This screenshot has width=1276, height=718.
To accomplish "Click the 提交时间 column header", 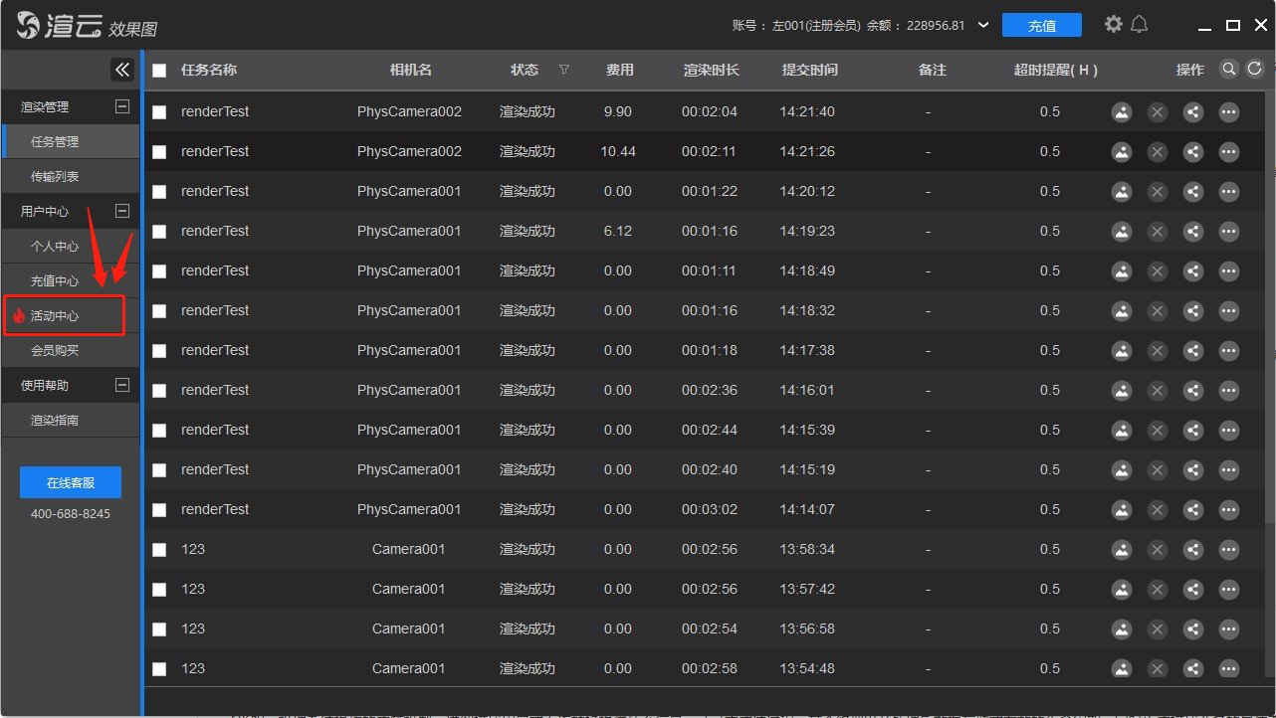I will point(809,70).
